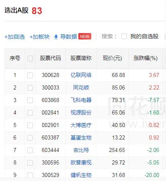Screen dimensions: 166x181
Task: Open the 健帆生物 stock link
Action: coord(81,175)
